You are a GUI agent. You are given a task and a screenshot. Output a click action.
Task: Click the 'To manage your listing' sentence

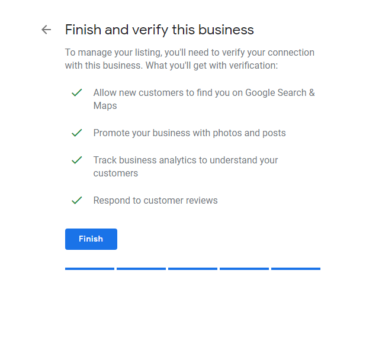[x=190, y=59]
